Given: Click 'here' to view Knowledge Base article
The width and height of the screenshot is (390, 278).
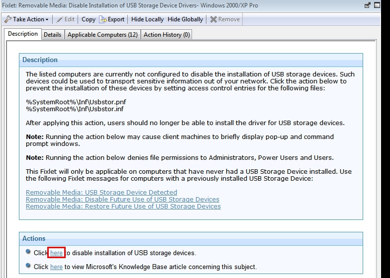Looking at the screenshot, I should 56,267.
